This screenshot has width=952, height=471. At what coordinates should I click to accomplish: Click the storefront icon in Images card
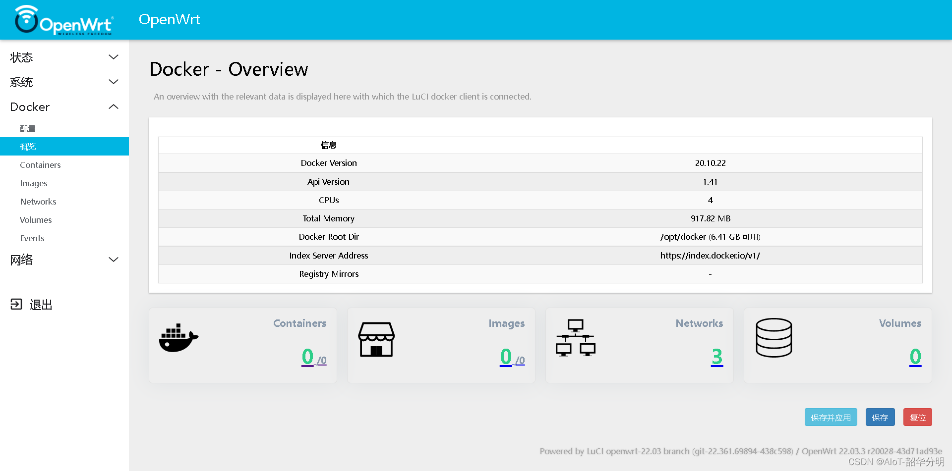376,339
